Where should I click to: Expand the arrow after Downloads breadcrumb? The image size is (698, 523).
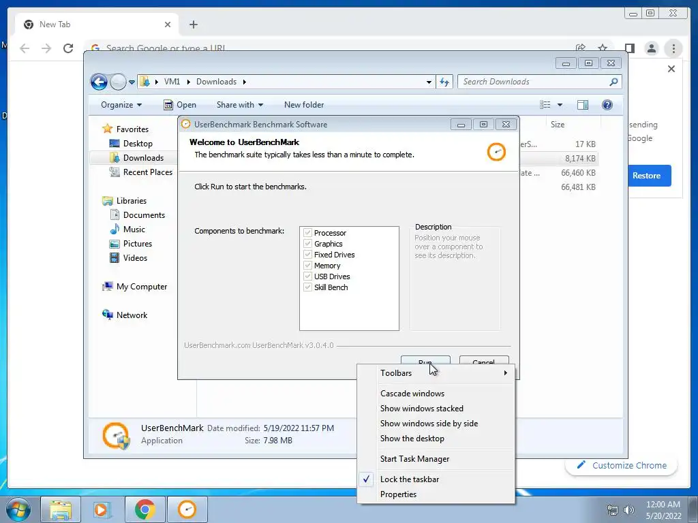pos(245,82)
